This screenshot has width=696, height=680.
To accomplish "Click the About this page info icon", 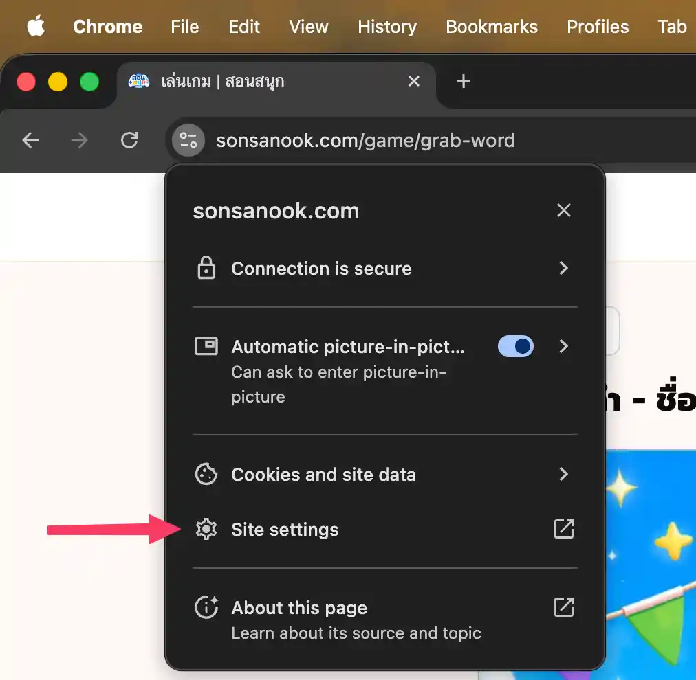I will click(206, 607).
